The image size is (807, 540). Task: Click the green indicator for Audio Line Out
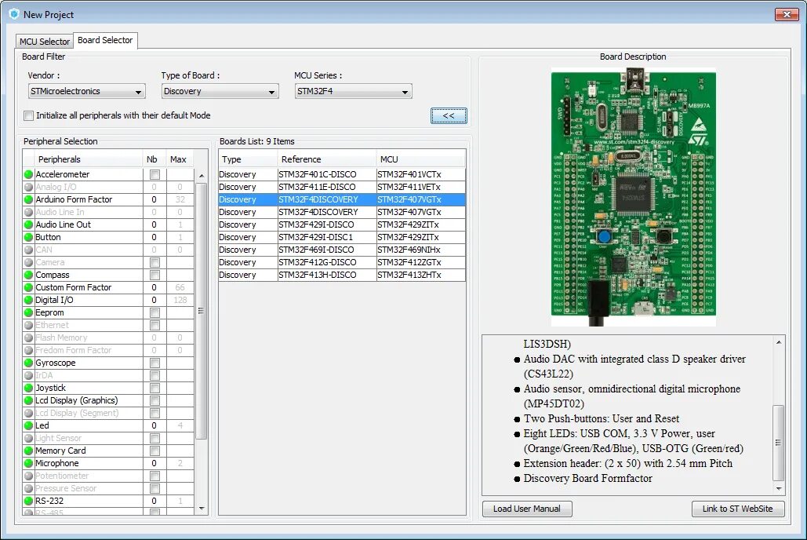click(x=29, y=224)
